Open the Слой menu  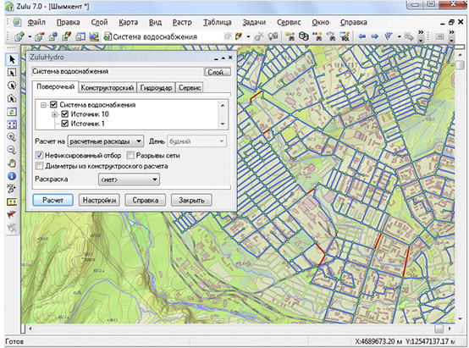[99, 23]
